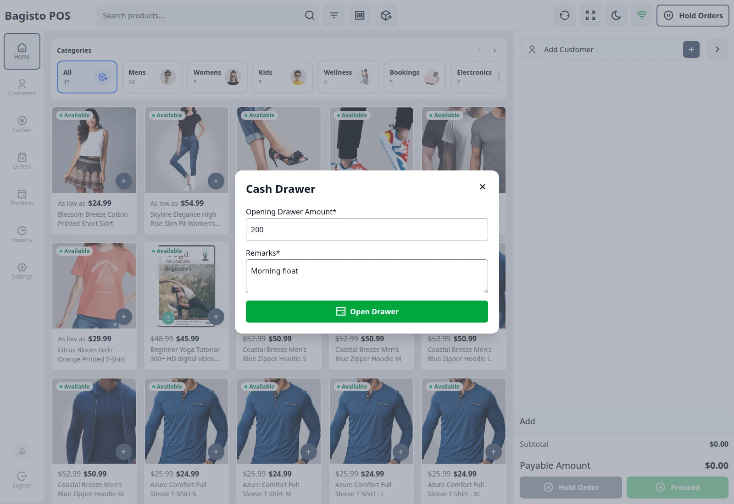Advance categories with the right chevron
Viewport: 734px width, 504px height.
point(494,50)
